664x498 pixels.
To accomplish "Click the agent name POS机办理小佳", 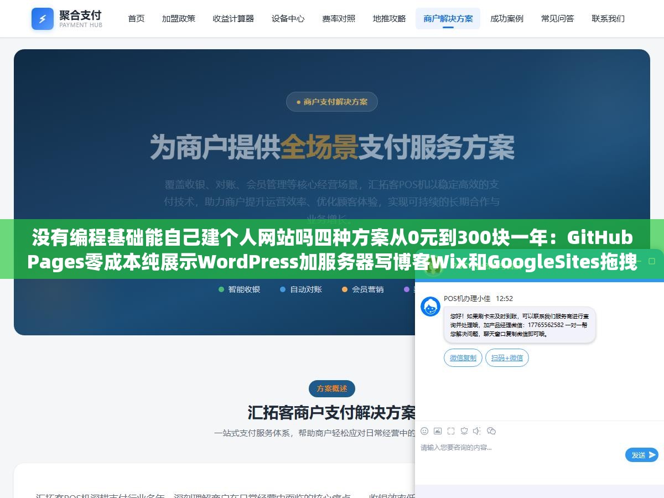I will (x=467, y=299).
